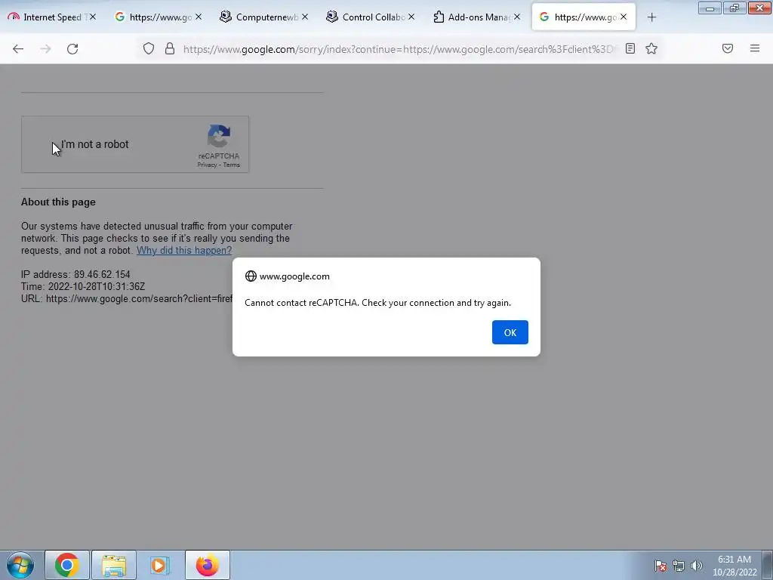Open the volume speaker tray icon
The image size is (773, 580).
coord(696,566)
